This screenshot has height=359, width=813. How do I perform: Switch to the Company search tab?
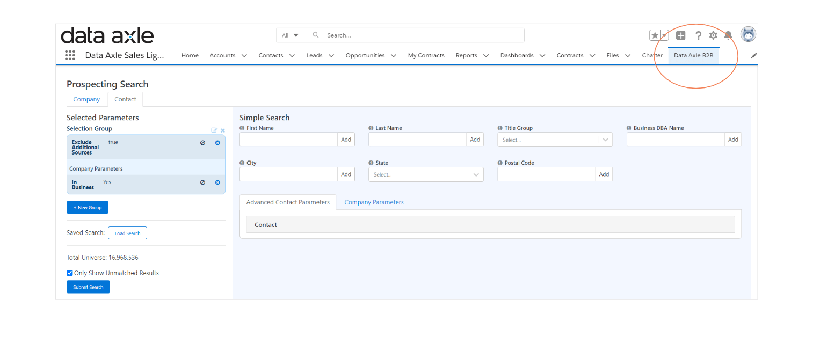pyautogui.click(x=86, y=99)
